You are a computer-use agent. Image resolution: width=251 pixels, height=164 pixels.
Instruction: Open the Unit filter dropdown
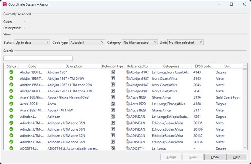click(185, 42)
